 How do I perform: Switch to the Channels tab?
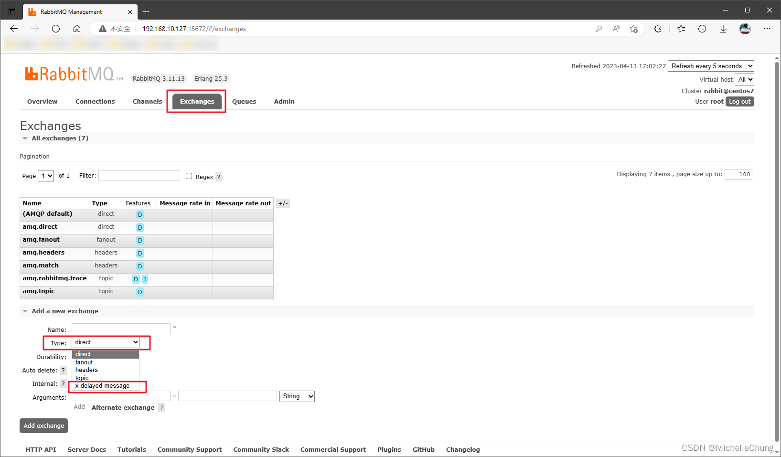click(147, 102)
